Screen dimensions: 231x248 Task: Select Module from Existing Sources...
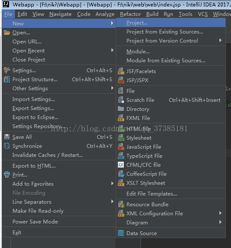(171, 61)
